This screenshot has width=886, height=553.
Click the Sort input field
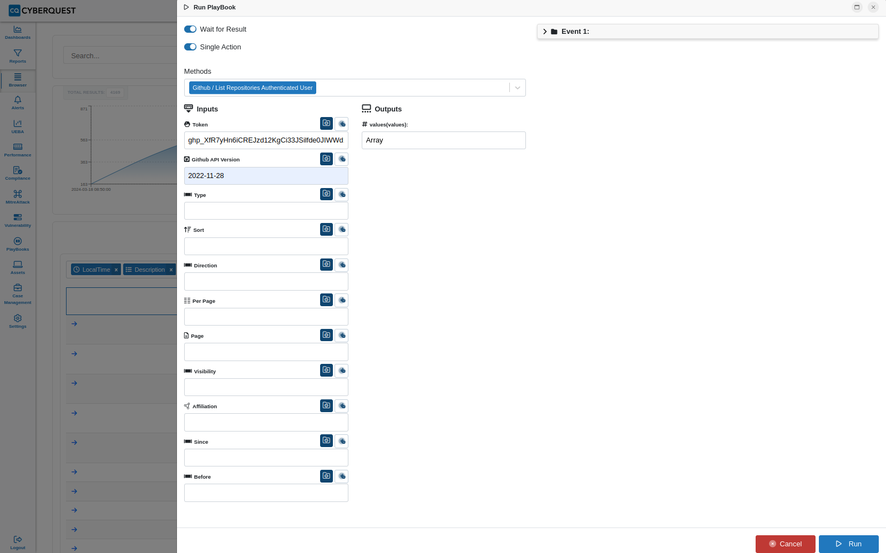click(266, 246)
